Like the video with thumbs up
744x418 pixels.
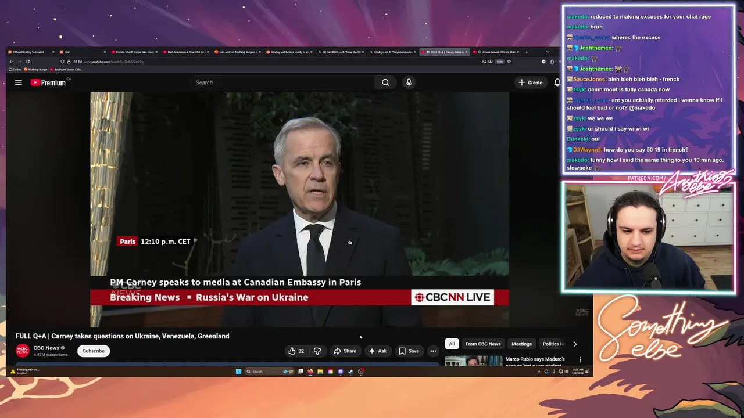[x=296, y=351]
